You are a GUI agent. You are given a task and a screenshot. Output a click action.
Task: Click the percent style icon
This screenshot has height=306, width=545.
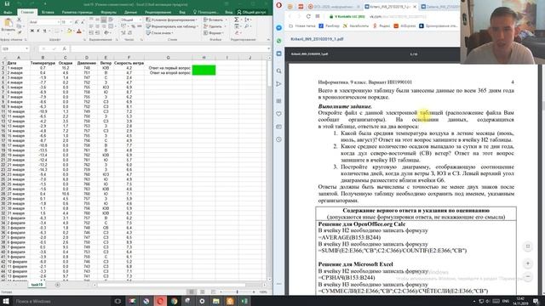(133, 26)
